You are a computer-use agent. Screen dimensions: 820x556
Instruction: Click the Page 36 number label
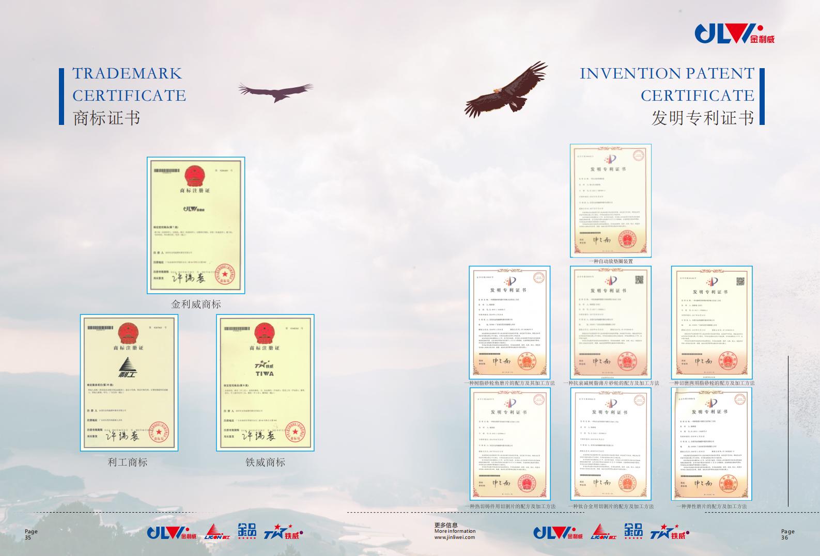pos(787,534)
